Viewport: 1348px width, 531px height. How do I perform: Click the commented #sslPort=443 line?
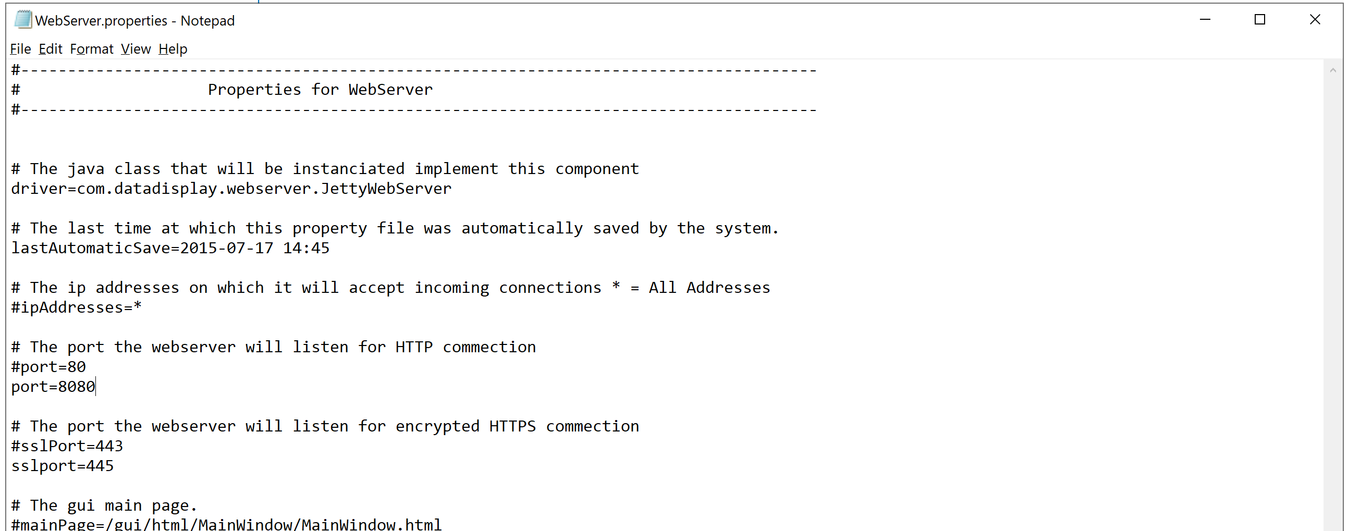pos(67,446)
